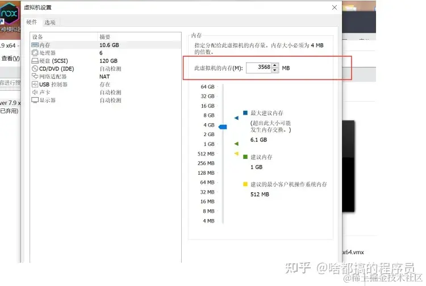The image size is (426, 286).
Task: Select the processor (处理器) device icon
Action: coord(35,53)
